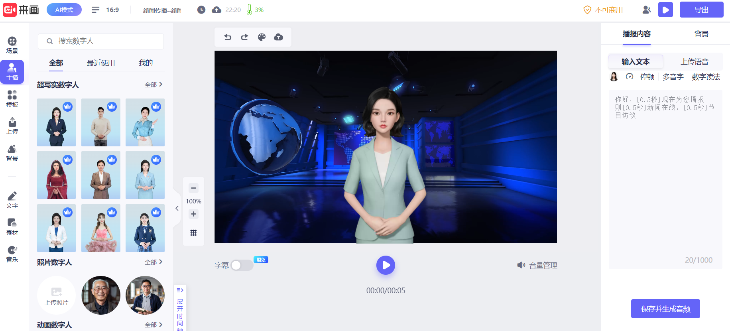This screenshot has width=730, height=331.
Task: Collapse the left panel with arrow
Action: click(x=177, y=208)
